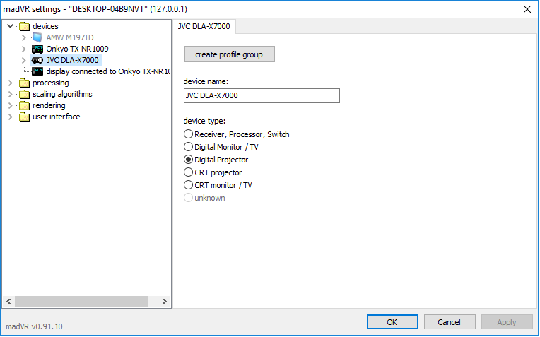Select the Digital Projector radio button

click(x=188, y=160)
